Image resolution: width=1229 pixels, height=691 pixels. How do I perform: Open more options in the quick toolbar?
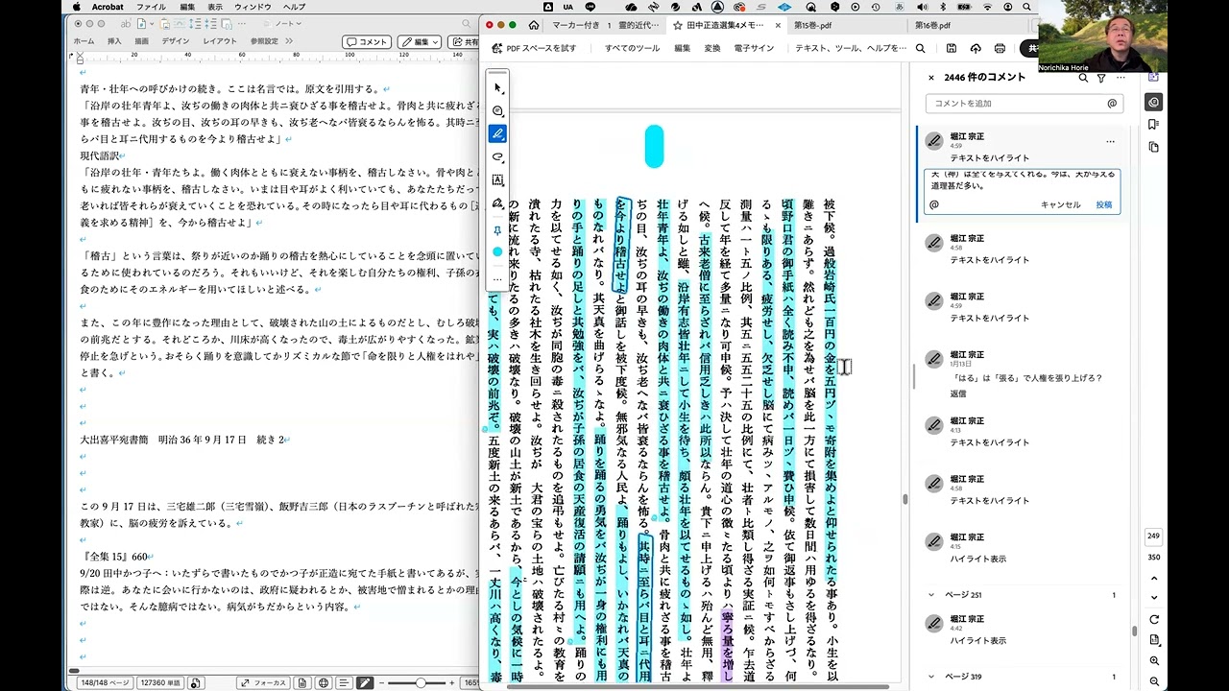tap(497, 278)
